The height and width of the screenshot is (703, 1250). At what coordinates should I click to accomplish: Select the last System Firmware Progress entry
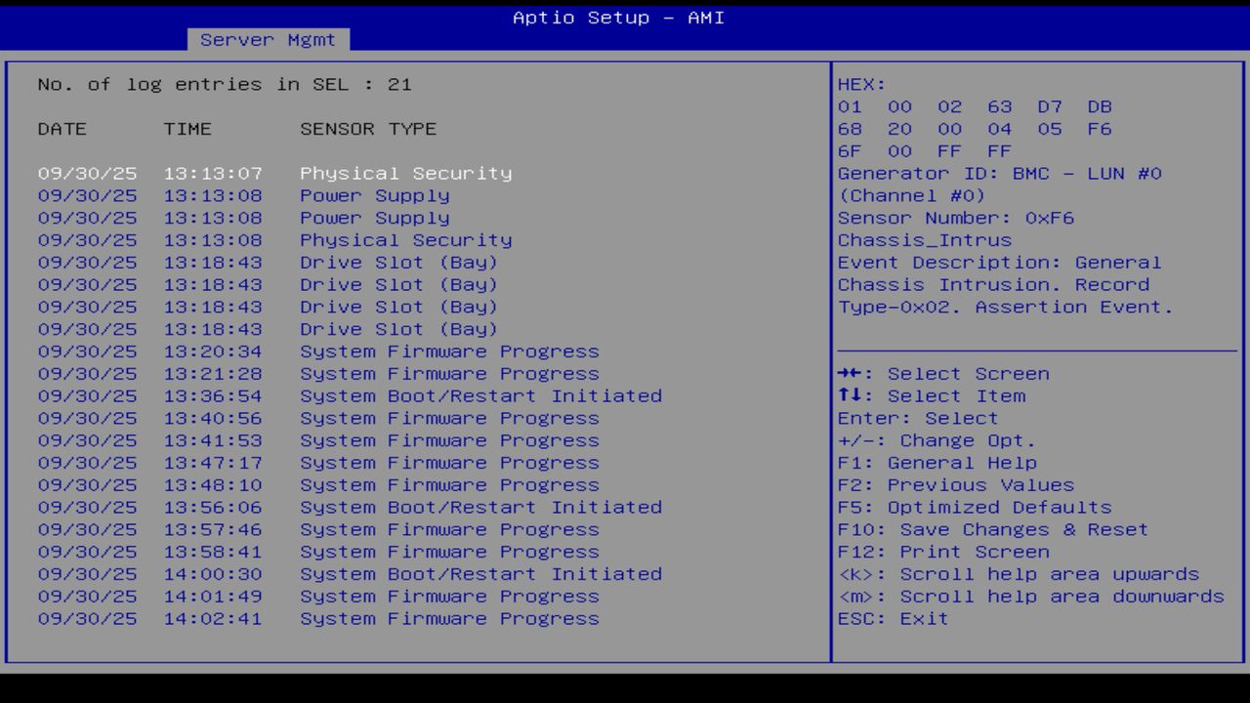click(293, 618)
